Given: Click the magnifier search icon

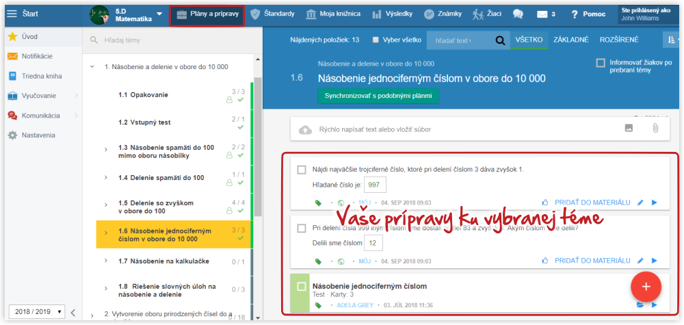Looking at the screenshot, I should pos(501,40).
